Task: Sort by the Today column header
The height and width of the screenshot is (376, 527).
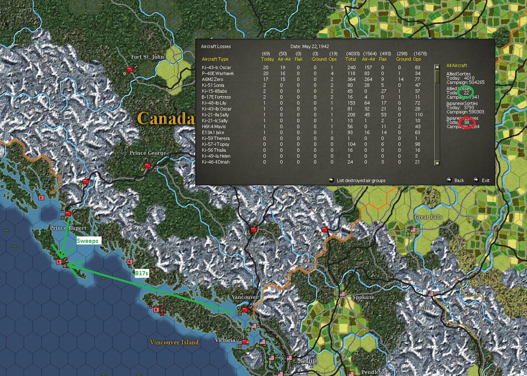Action: tap(267, 59)
